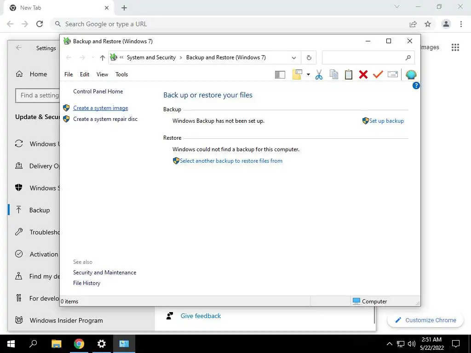Open the notification center icon
The image size is (471, 353).
(456, 344)
